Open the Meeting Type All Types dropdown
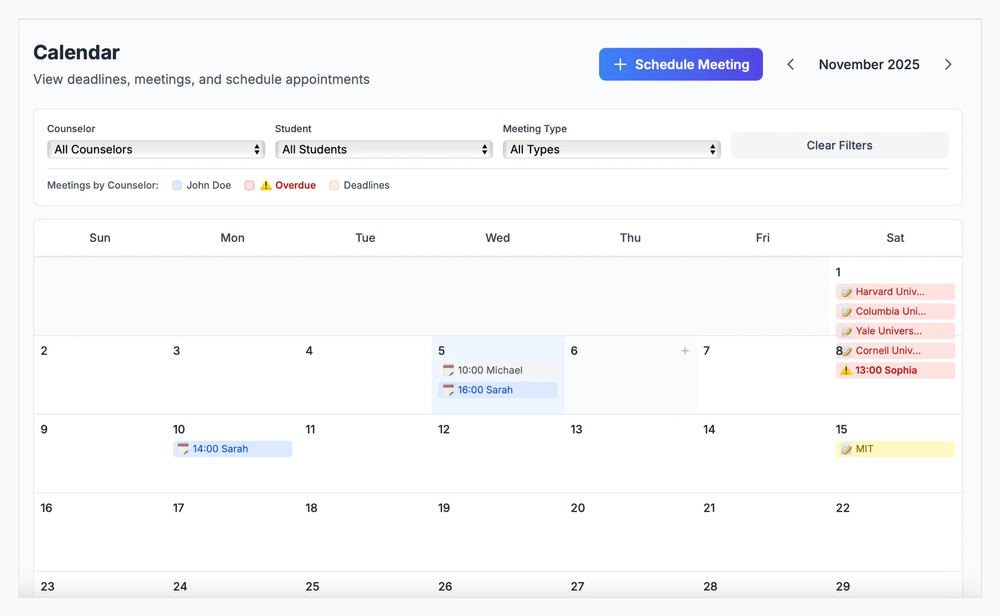Screen dimensions: 1000x616 611,149
